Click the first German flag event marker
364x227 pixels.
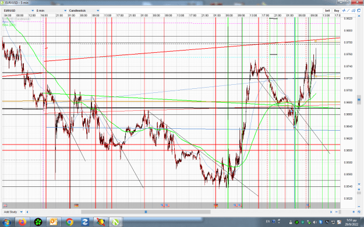pos(76,206)
